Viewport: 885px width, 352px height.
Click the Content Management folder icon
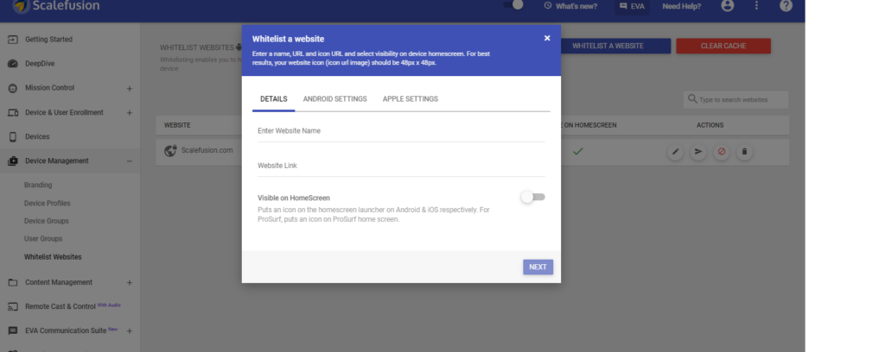pos(12,283)
